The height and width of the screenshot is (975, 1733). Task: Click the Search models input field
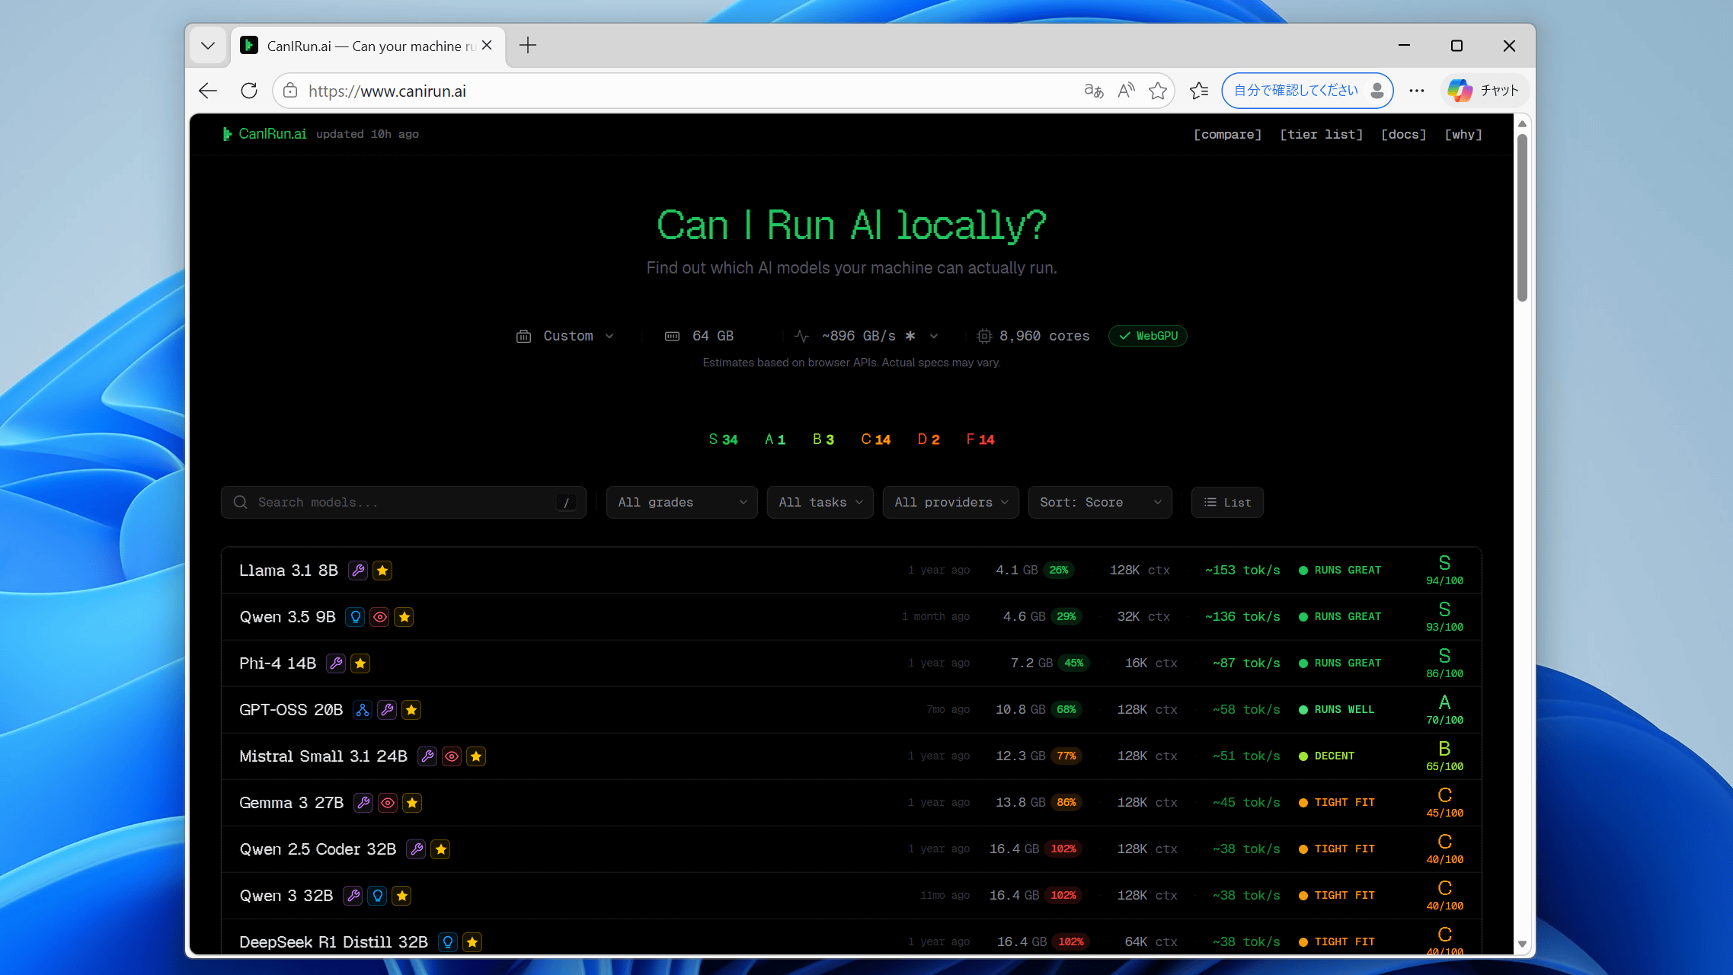click(x=404, y=503)
